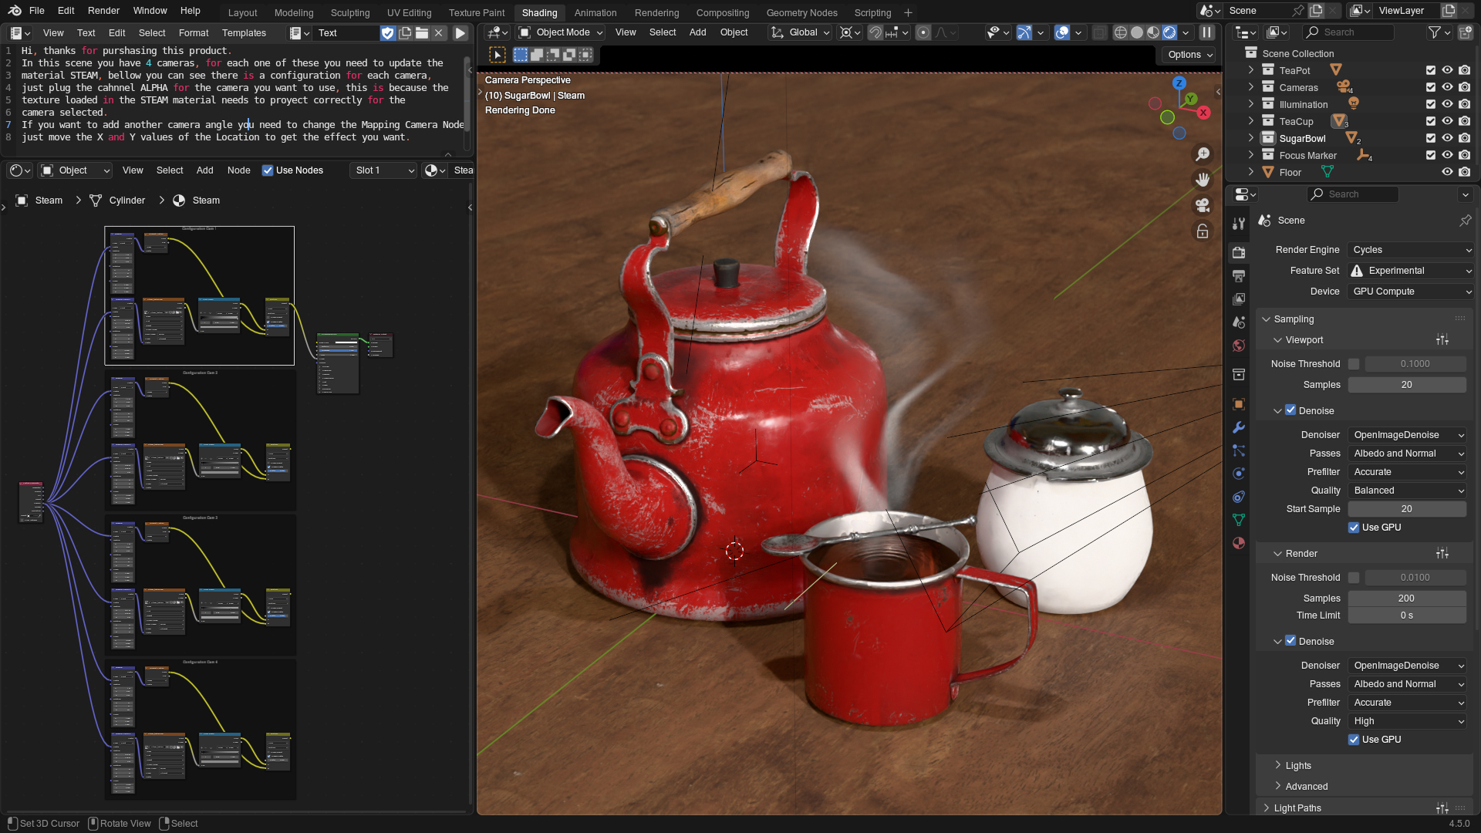The image size is (1481, 833).
Task: Disable the viewport Denoise checkbox
Action: click(x=1290, y=410)
